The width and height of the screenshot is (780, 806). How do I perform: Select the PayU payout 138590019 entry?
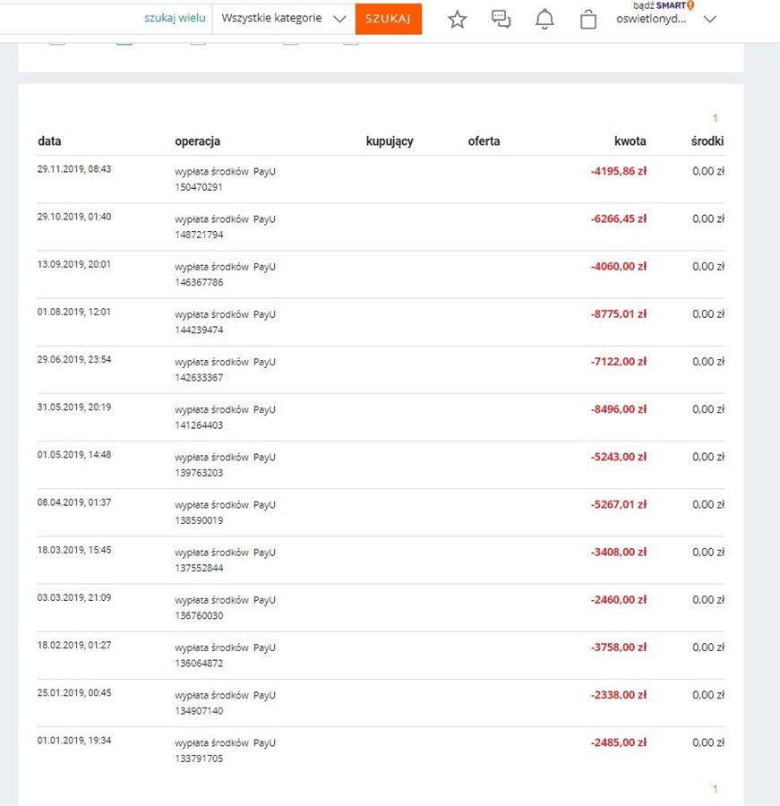(225, 512)
